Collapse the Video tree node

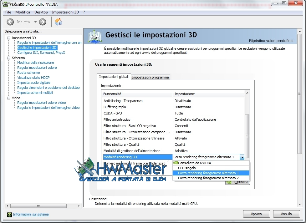[x=8, y=98]
